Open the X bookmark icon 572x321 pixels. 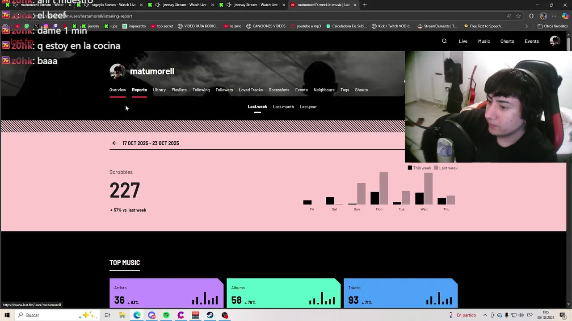(x=36, y=26)
